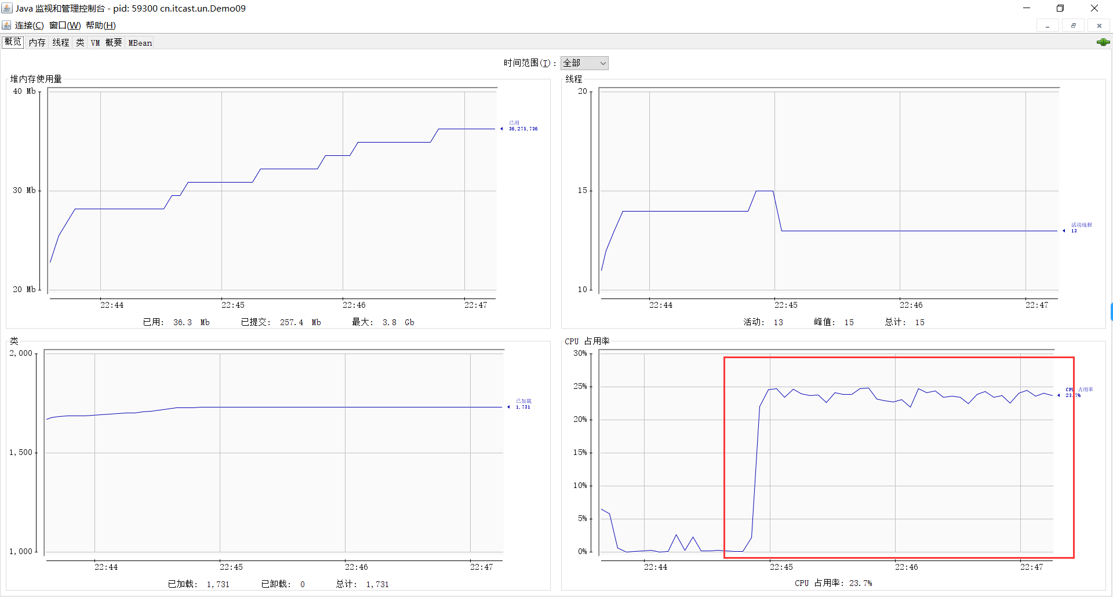Close the inner connection window

tap(1099, 26)
